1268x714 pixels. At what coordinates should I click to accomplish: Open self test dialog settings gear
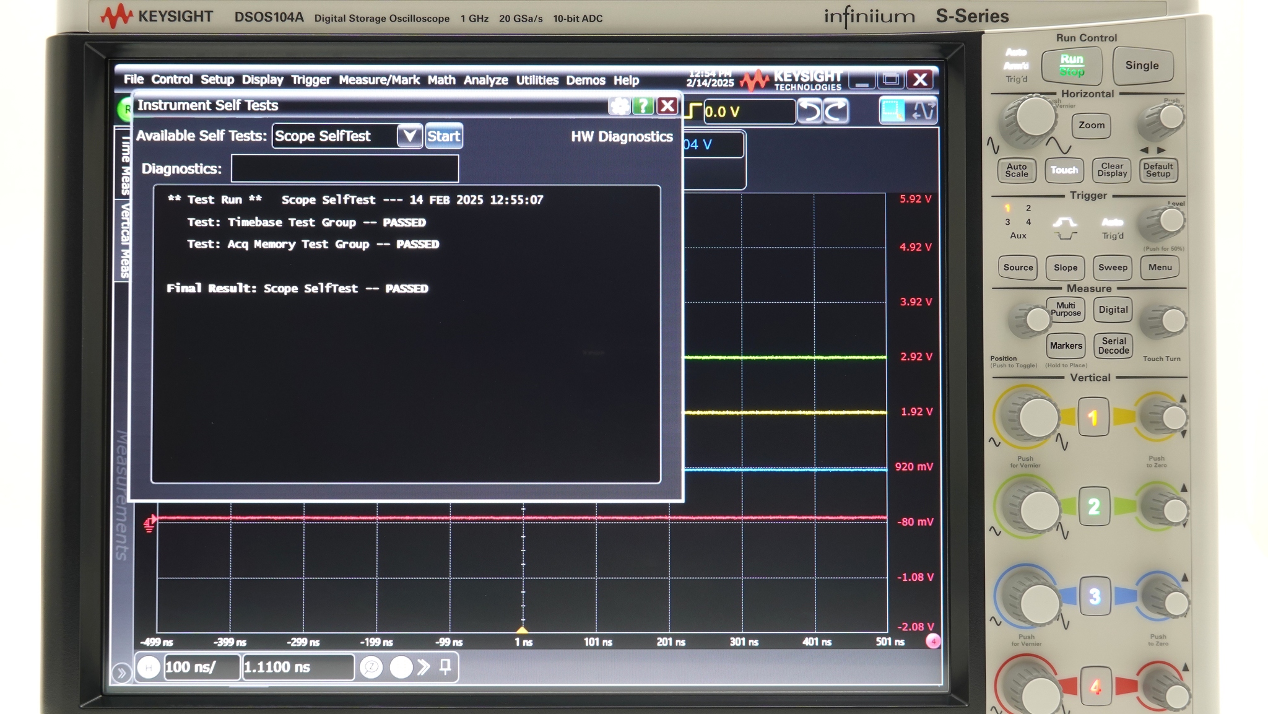pyautogui.click(x=619, y=106)
